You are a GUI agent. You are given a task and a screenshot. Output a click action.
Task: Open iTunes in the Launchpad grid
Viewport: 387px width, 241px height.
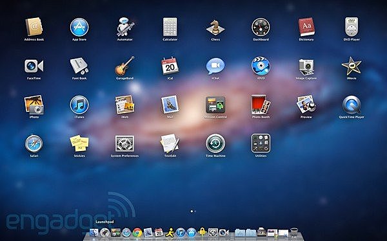(79, 105)
